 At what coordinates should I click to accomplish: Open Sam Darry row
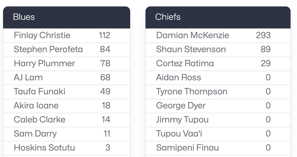pyautogui.click(x=66, y=134)
